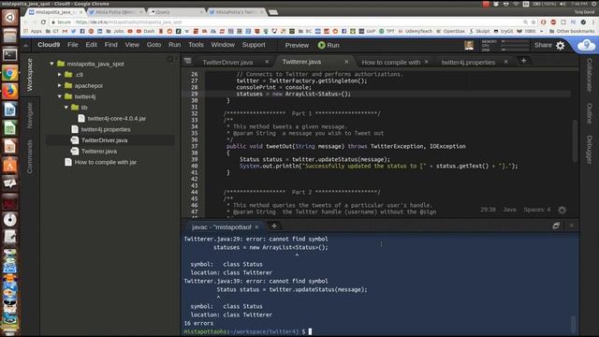Open Cloud9 preferences gear icon

point(560,46)
